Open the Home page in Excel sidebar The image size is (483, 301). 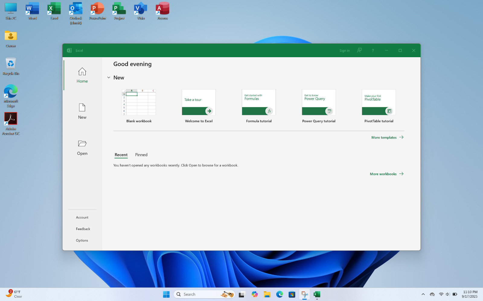pos(82,75)
